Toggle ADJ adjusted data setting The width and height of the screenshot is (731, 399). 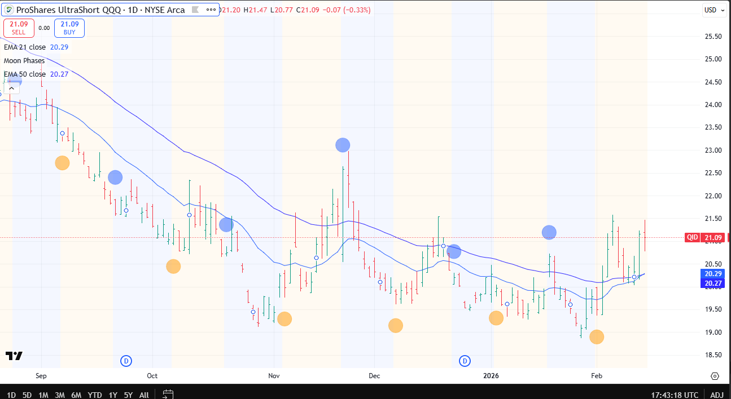click(716, 395)
